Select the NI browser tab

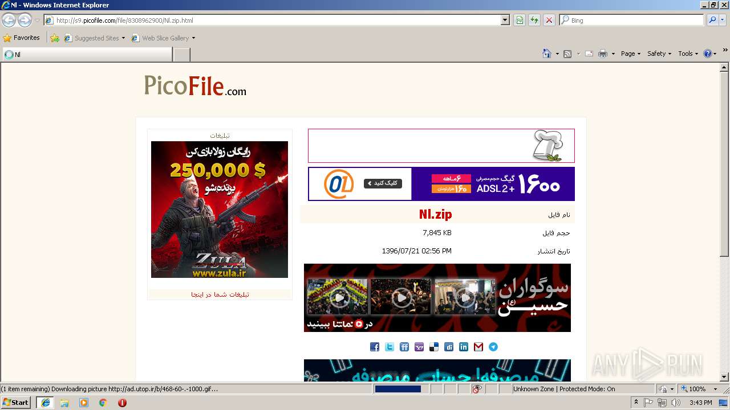(x=87, y=55)
